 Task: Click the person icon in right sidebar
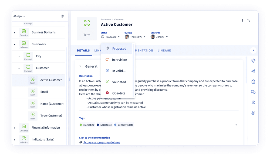tap(253, 102)
